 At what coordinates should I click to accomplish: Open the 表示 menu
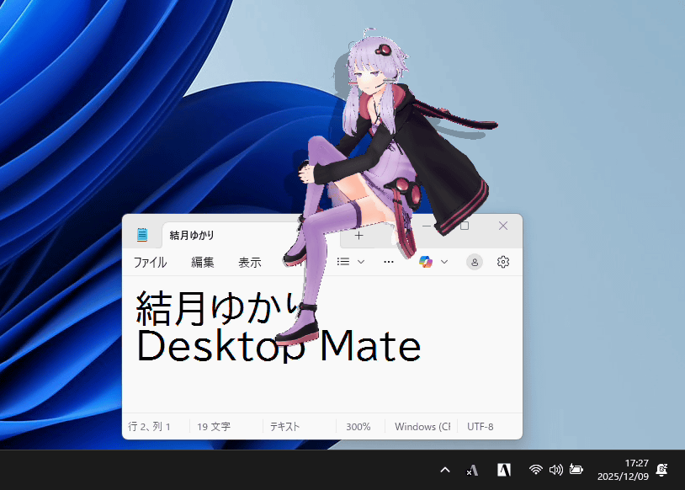(249, 262)
